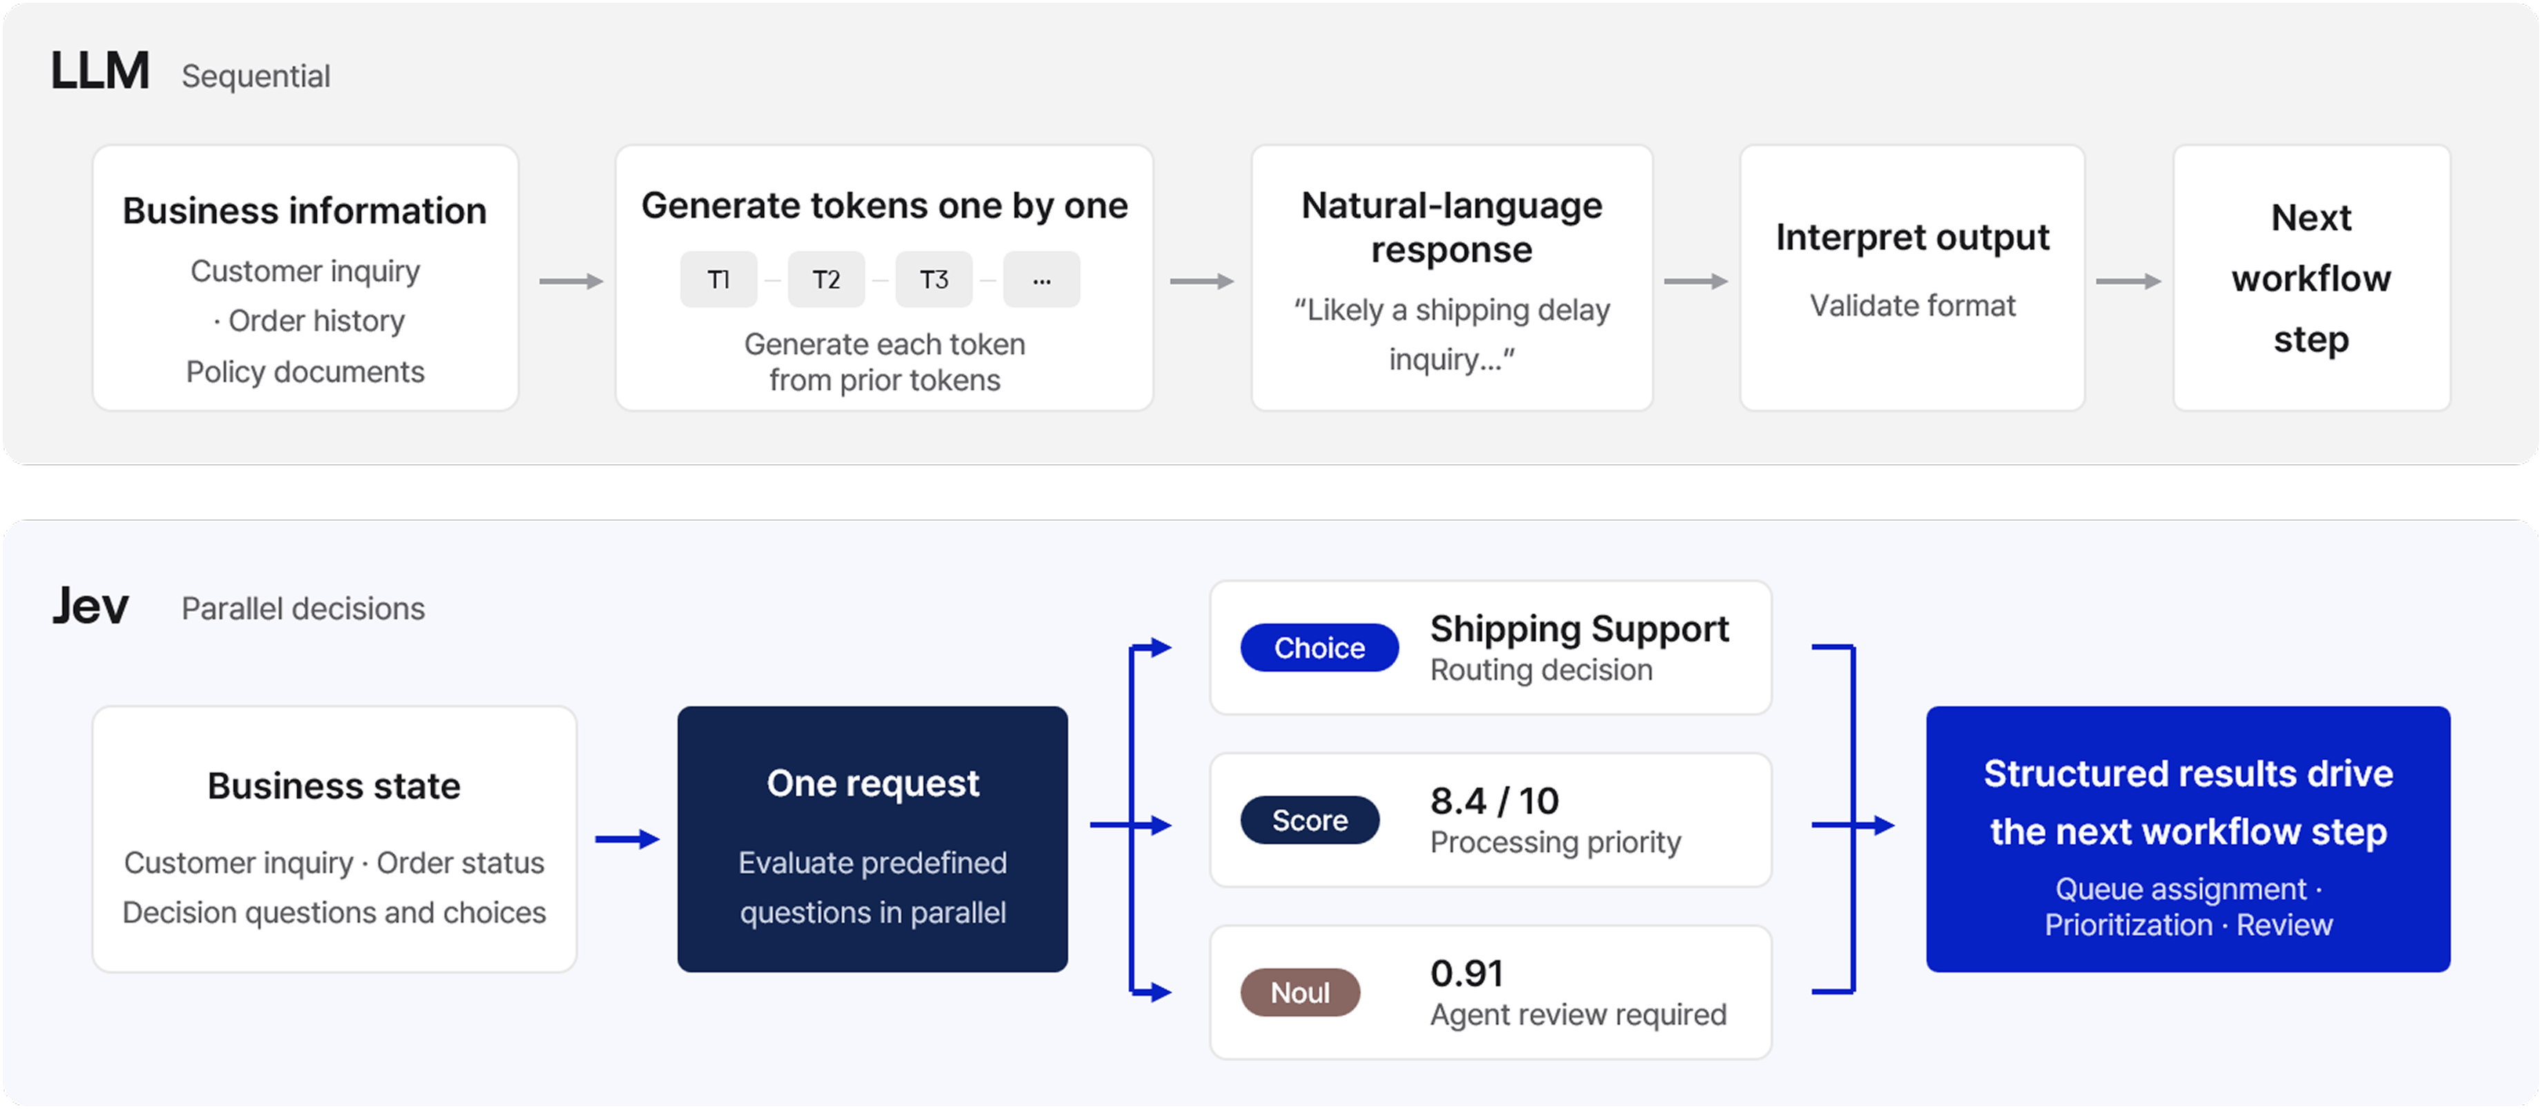Click "Customer inquiry · Order status" line
The image size is (2542, 1109).
[x=333, y=862]
